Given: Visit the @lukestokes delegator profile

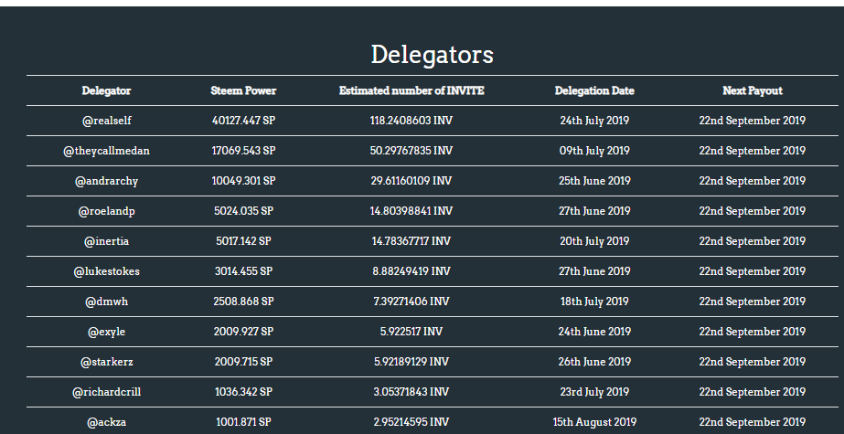Looking at the screenshot, I should [106, 271].
